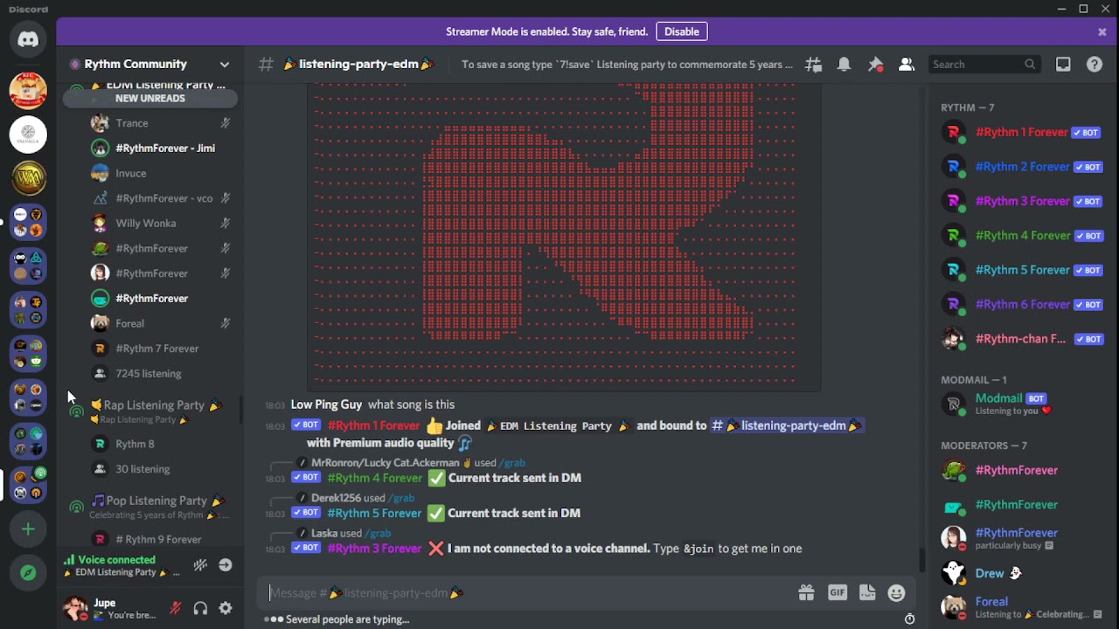Toggle noise suppression in voice panel

(x=200, y=565)
